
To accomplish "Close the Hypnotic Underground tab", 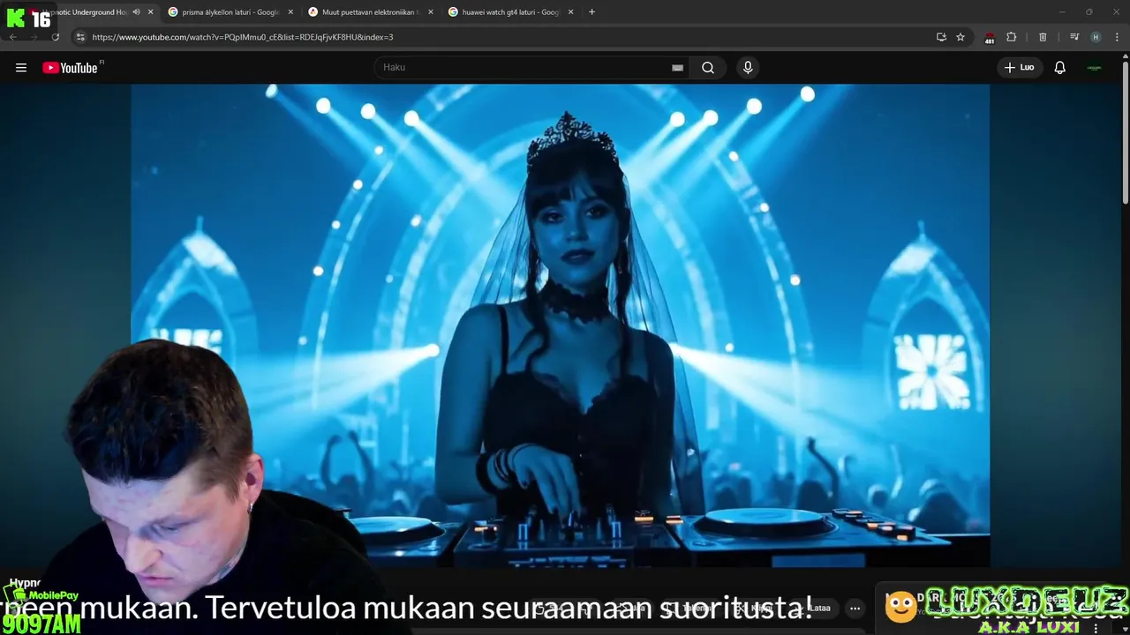I will (150, 12).
